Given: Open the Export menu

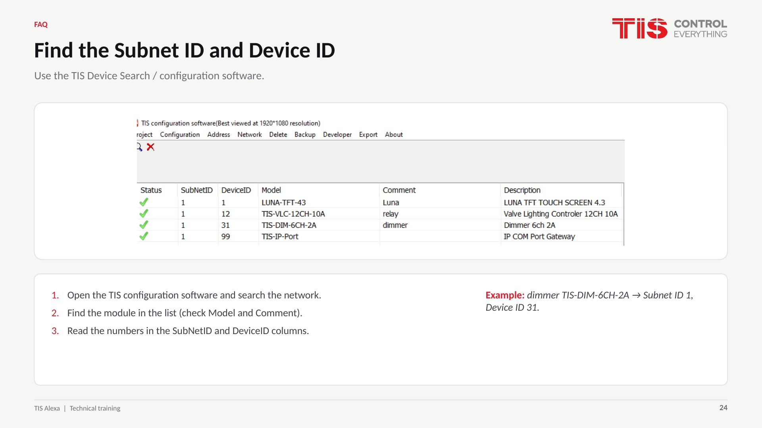Looking at the screenshot, I should (368, 135).
